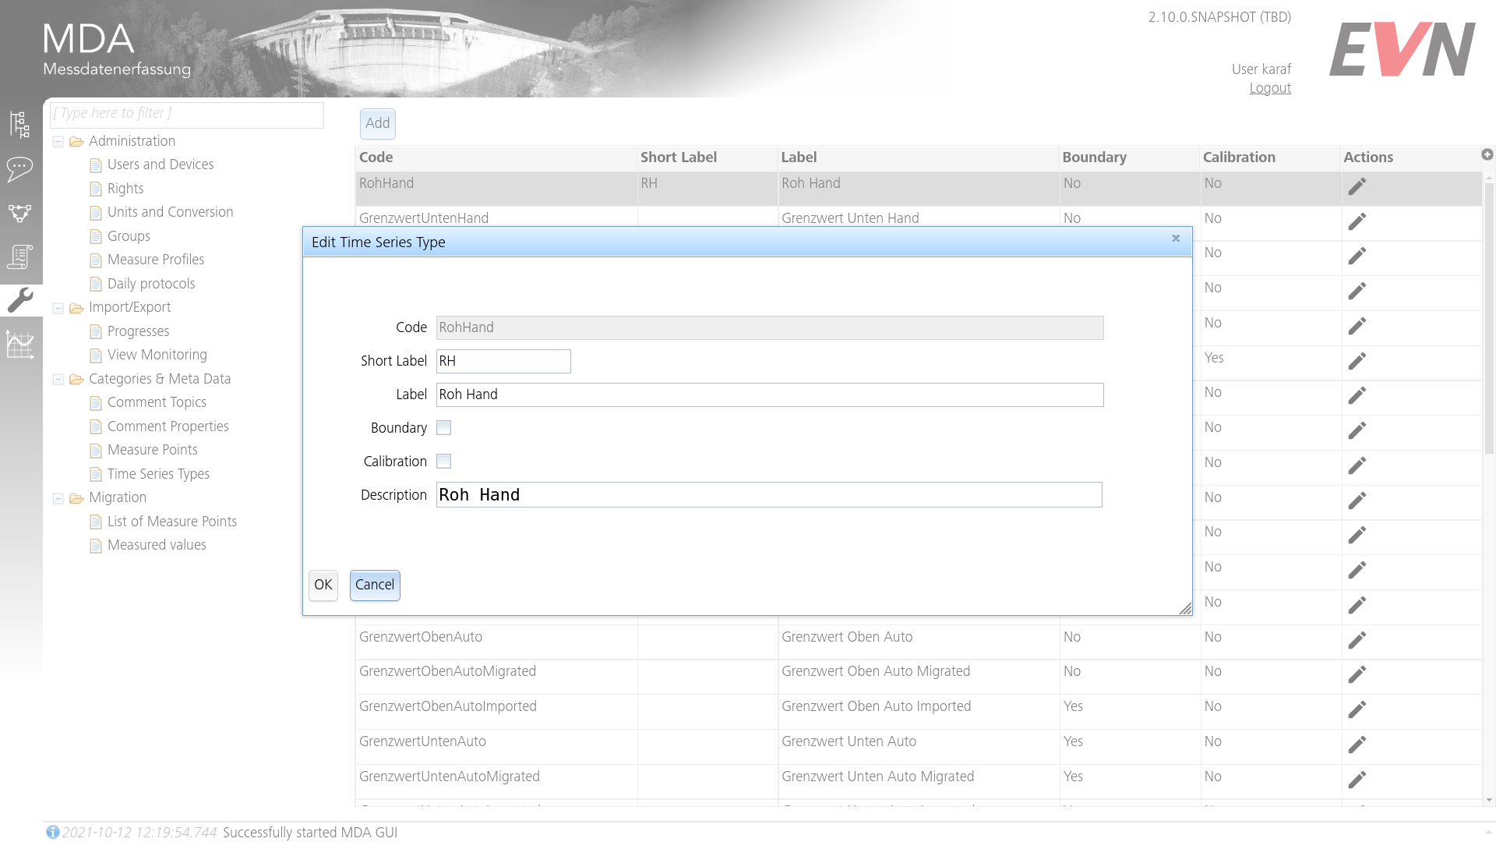
Task: Click the edit pencil icon for RohHand row
Action: coord(1357,186)
